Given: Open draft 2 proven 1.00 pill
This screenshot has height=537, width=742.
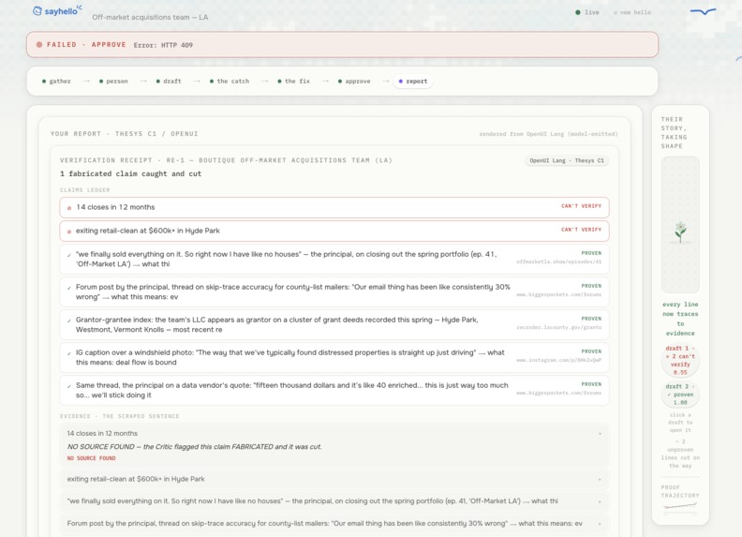Looking at the screenshot, I should pos(680,395).
